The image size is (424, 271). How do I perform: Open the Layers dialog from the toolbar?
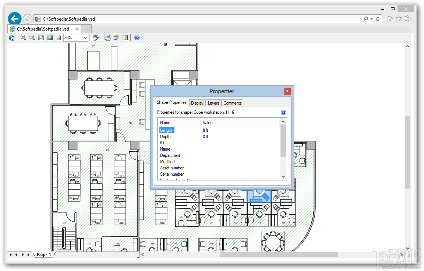(116, 37)
